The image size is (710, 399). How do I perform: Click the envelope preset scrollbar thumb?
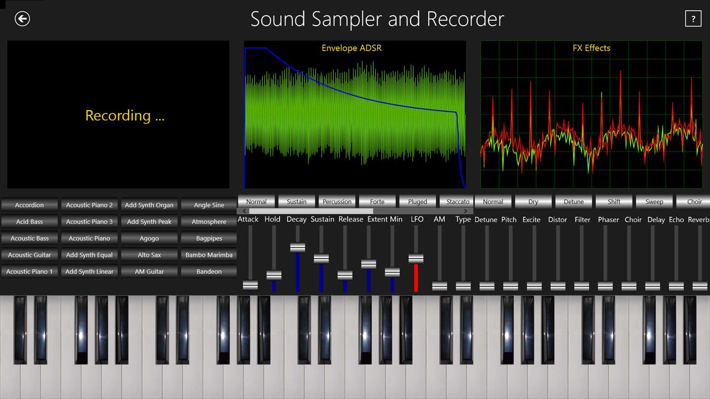point(311,211)
